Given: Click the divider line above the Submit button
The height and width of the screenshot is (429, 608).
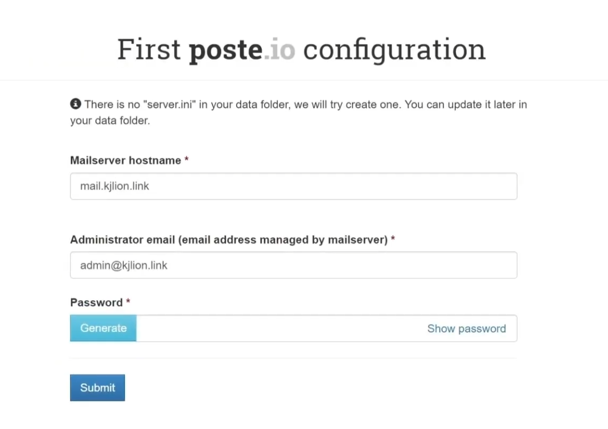Looking at the screenshot, I should click(293, 358).
